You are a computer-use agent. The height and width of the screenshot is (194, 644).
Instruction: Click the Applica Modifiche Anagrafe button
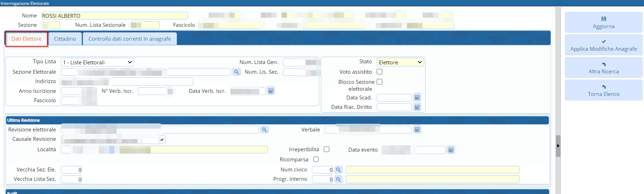(603, 45)
